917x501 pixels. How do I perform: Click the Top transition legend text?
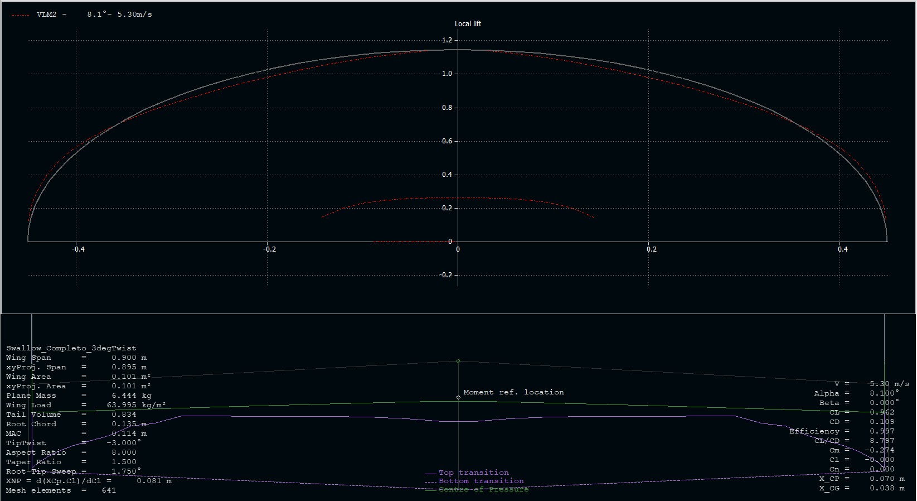(473, 473)
